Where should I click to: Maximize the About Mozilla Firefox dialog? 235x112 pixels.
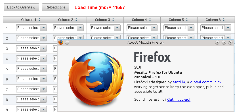point(224,43)
